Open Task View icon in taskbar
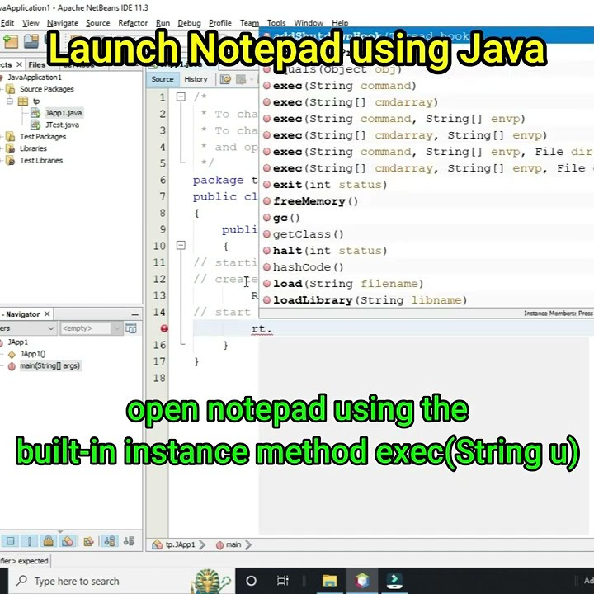Viewport: 594px width, 594px height. click(282, 580)
